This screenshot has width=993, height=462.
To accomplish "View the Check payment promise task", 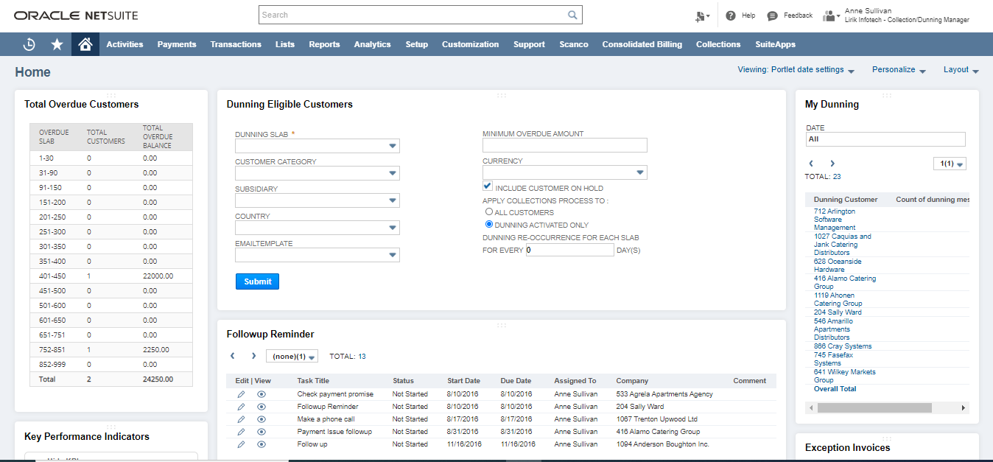I will [262, 394].
